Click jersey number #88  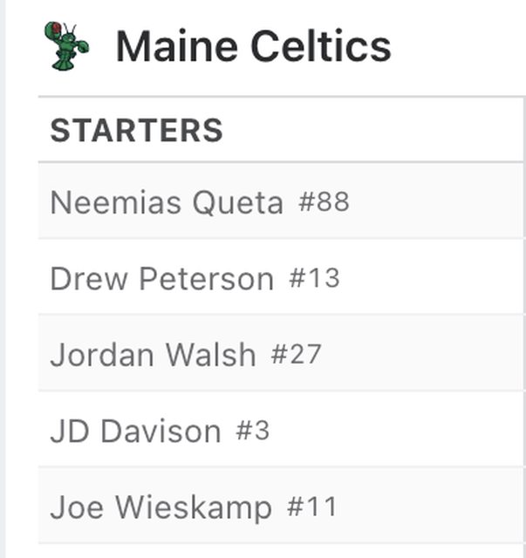click(324, 202)
